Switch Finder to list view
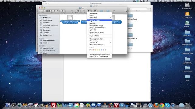Viewport: 195px width, 109px height. click(x=51, y=11)
